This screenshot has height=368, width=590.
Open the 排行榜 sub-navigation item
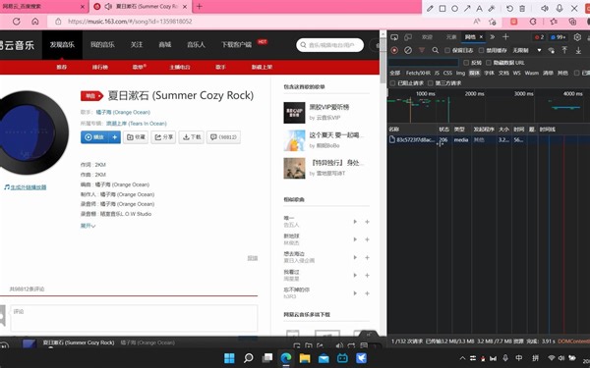(x=100, y=67)
